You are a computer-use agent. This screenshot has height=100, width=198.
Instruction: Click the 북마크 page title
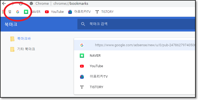[x=11, y=24]
